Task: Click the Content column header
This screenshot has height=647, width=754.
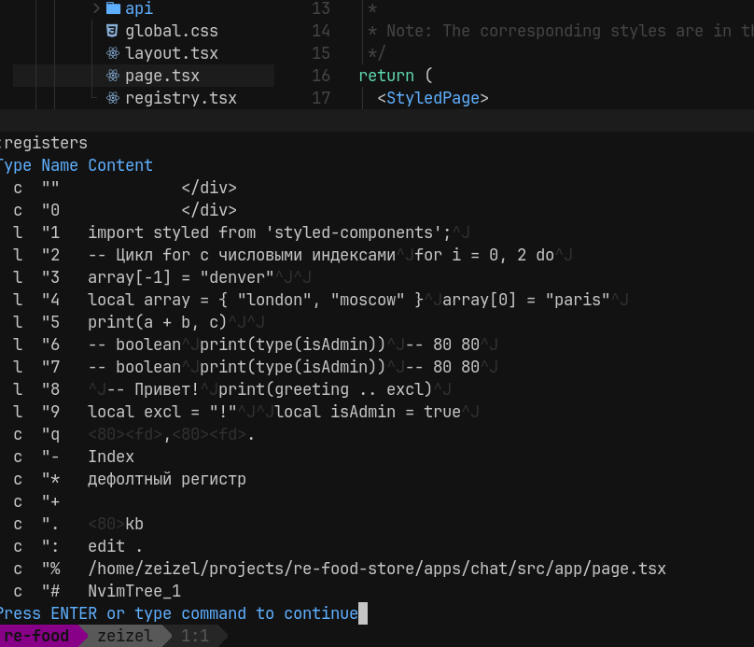Action: (120, 165)
